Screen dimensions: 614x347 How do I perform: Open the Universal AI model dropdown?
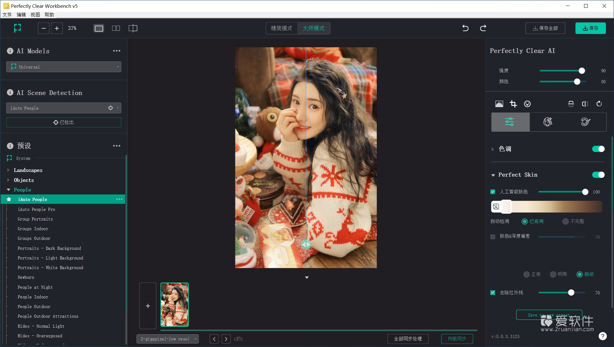tap(63, 67)
